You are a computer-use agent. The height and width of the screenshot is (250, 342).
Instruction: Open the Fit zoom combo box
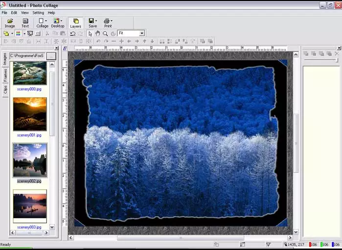tap(131, 33)
